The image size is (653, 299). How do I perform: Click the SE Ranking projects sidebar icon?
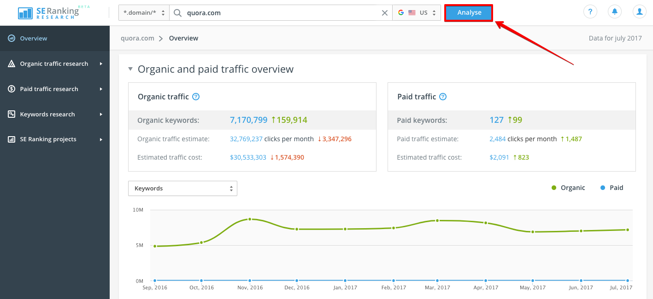click(x=12, y=139)
